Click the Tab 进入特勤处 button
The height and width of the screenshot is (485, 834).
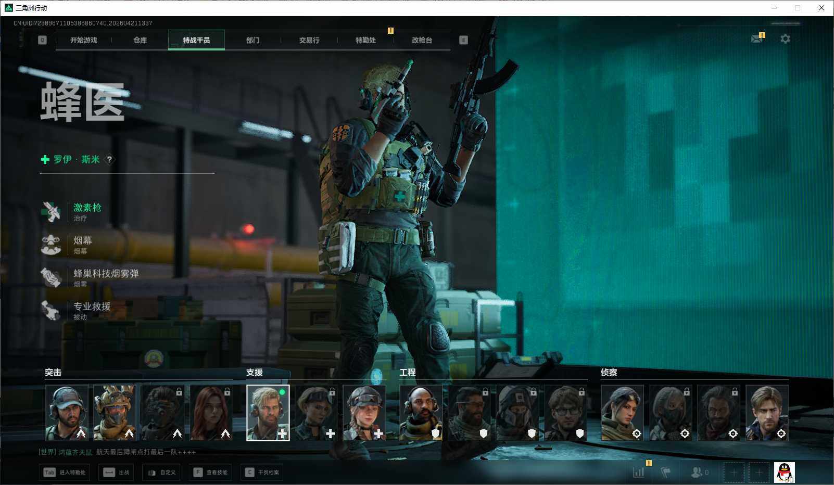65,473
